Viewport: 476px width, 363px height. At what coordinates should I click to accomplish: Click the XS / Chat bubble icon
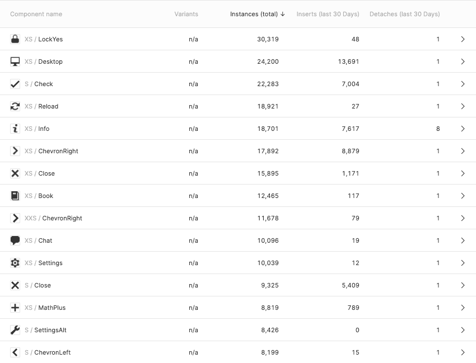point(15,241)
